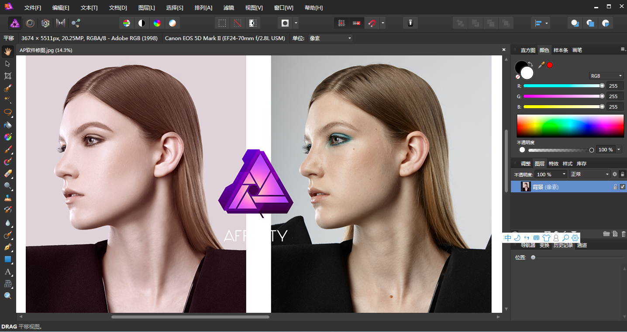Screen dimensions: 627x332
Task: Select the Pen tool
Action: (8, 247)
